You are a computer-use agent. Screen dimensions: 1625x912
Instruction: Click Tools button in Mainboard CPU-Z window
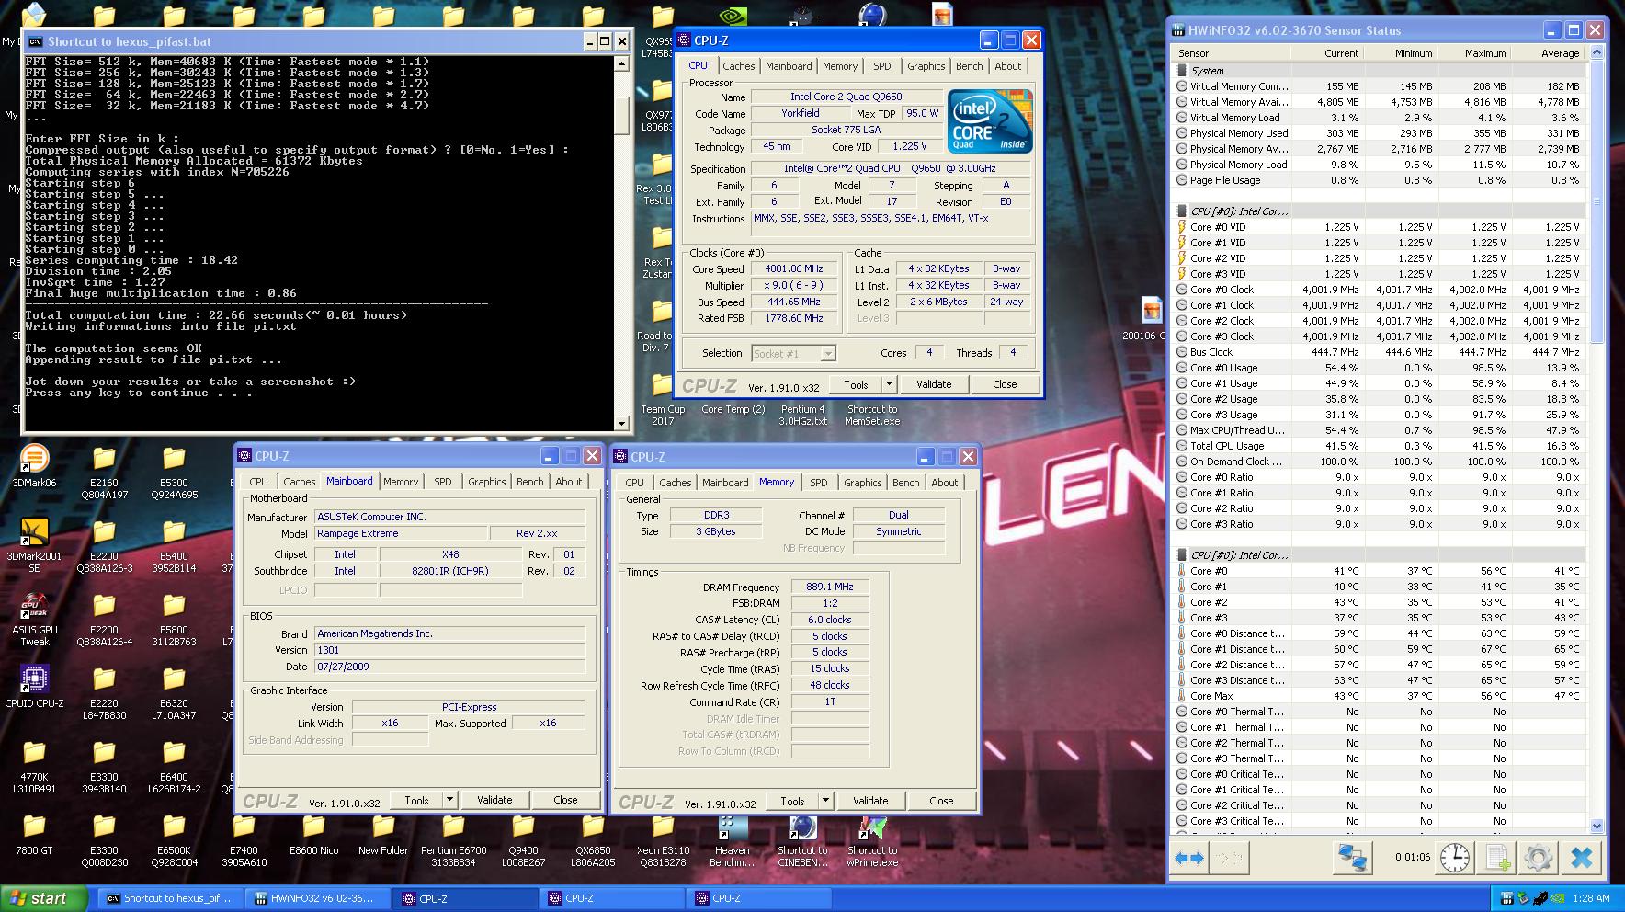click(x=416, y=800)
